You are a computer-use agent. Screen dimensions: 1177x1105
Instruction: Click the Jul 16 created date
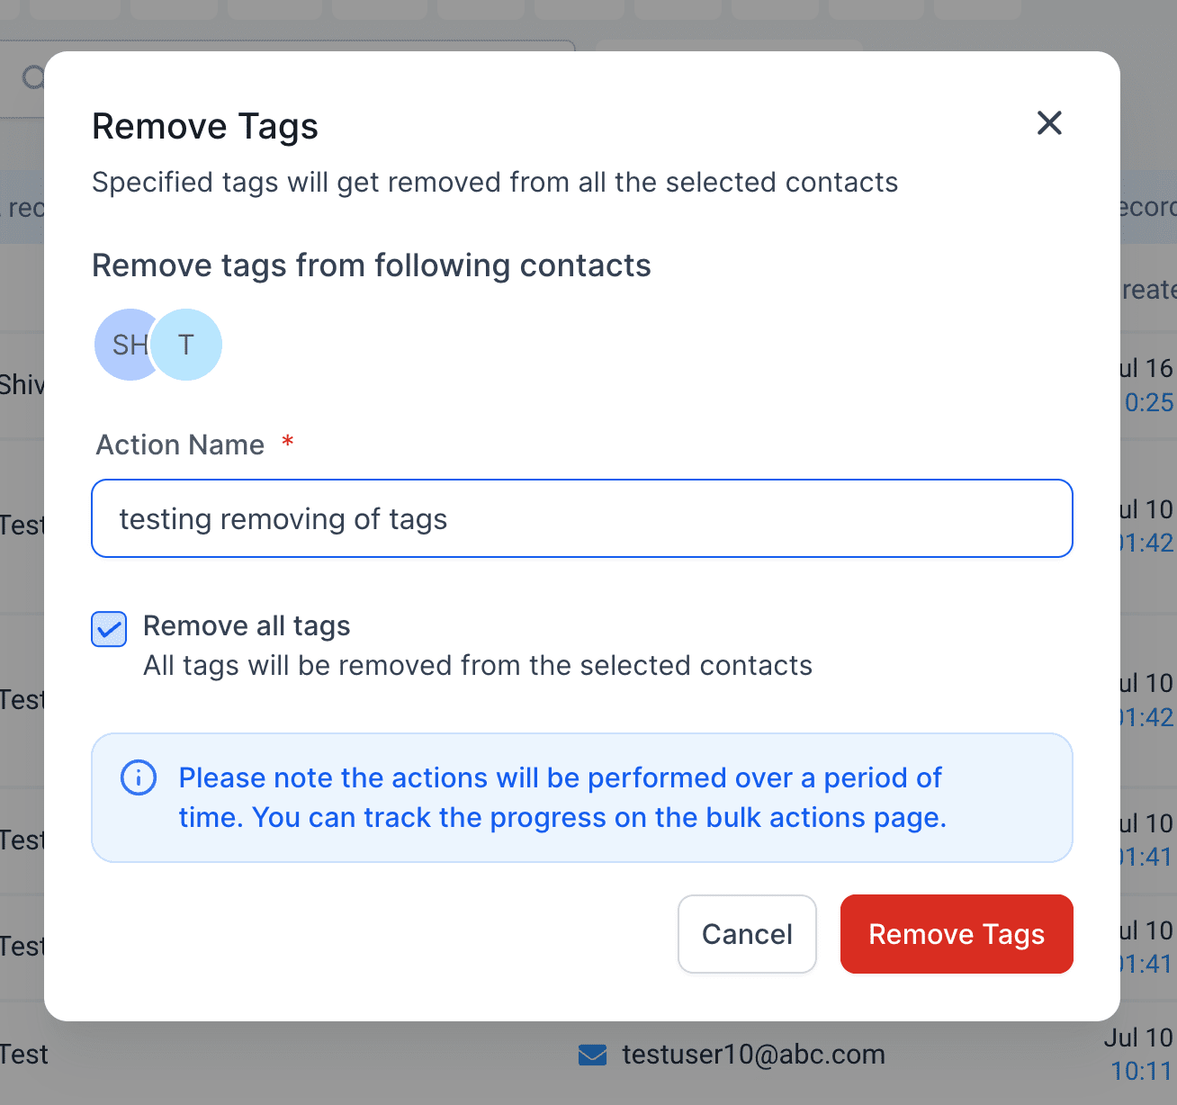(x=1146, y=368)
